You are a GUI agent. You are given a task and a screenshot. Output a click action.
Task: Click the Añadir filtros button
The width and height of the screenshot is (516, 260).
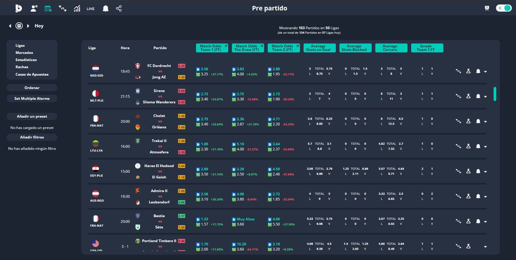coord(32,137)
